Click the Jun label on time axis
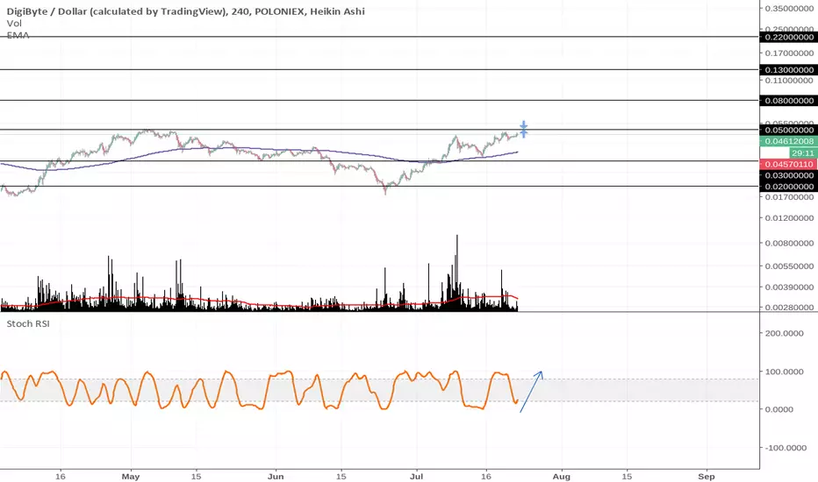The image size is (818, 482). [x=276, y=476]
